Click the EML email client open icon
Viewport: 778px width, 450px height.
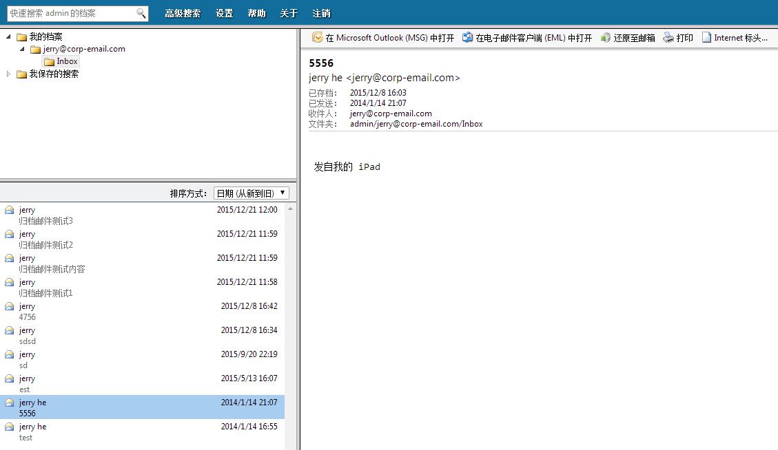467,38
